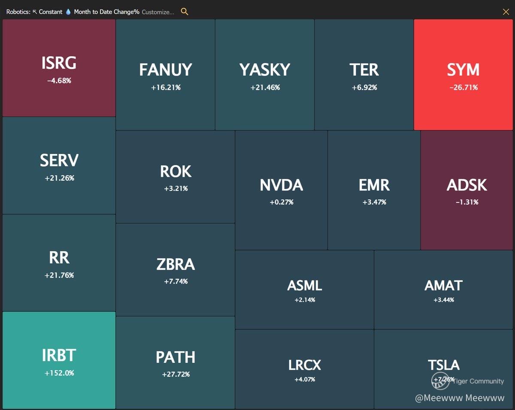Open the Month to Date Change% selector
515x410 pixels.
pos(106,12)
